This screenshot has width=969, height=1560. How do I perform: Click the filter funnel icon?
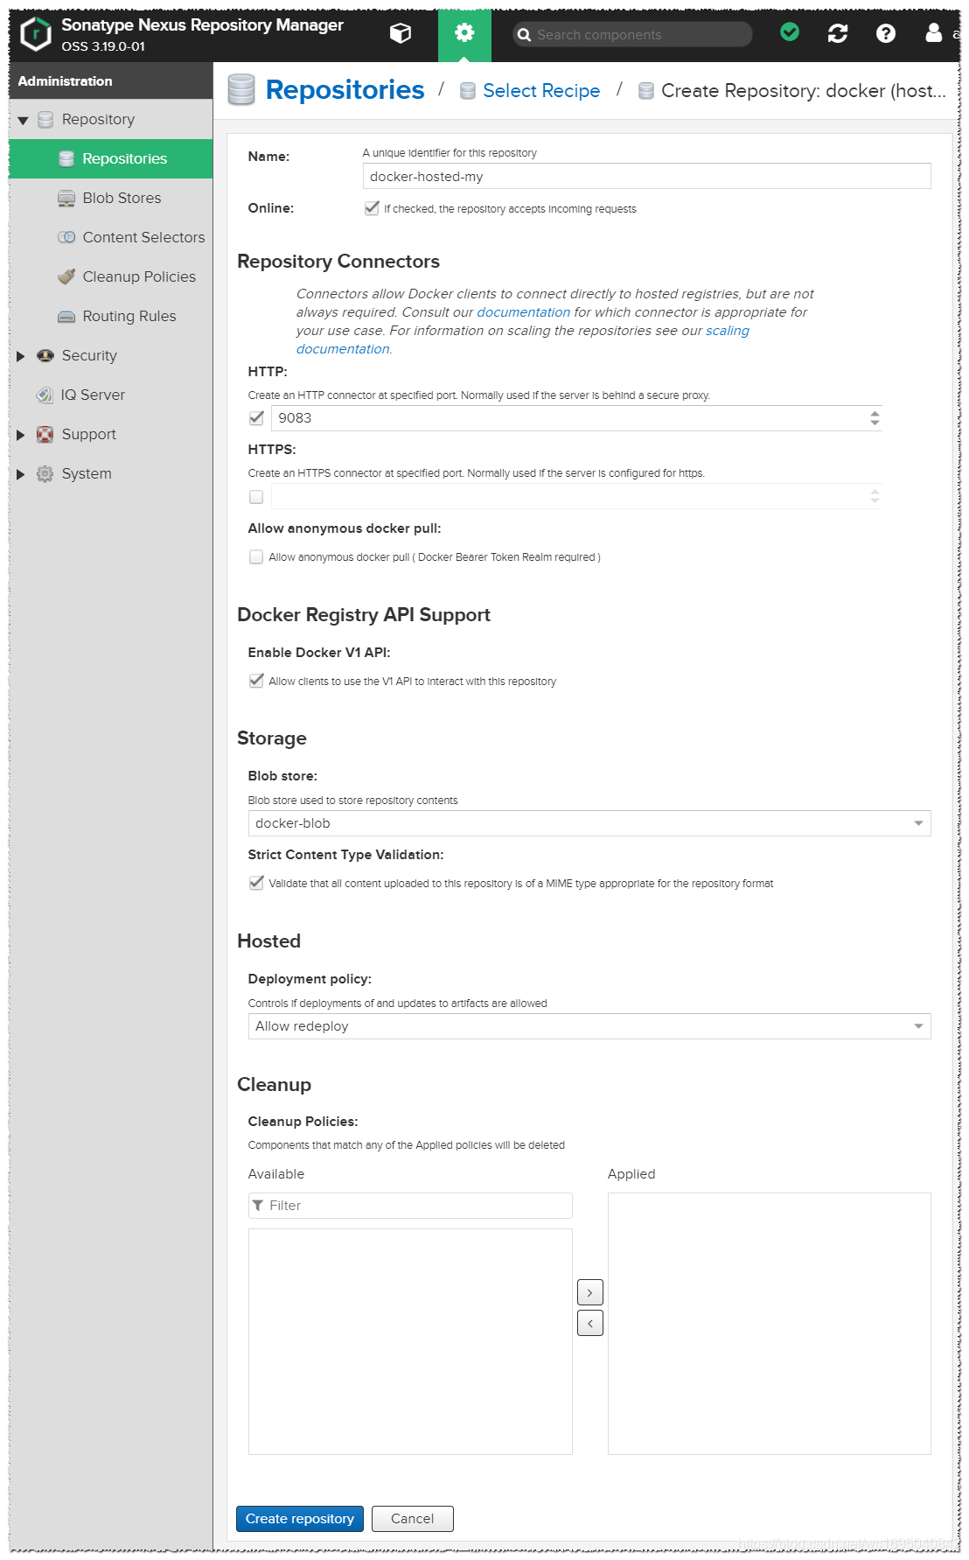[x=258, y=1206]
